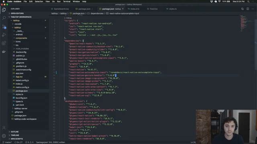Open types.ts in the explorer

(x=19, y=102)
